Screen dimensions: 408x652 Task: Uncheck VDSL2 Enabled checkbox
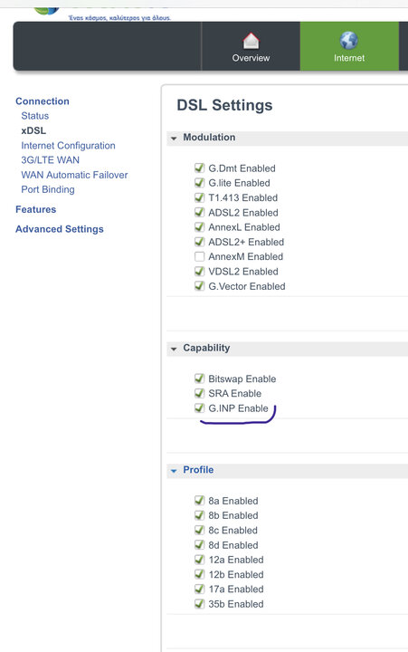click(199, 271)
